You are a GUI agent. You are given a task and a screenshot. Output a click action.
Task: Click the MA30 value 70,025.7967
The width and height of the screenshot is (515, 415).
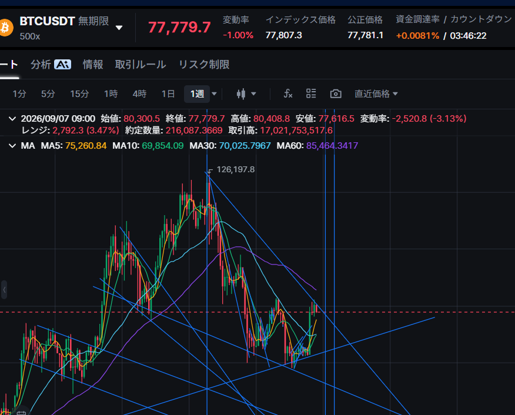[245, 145]
